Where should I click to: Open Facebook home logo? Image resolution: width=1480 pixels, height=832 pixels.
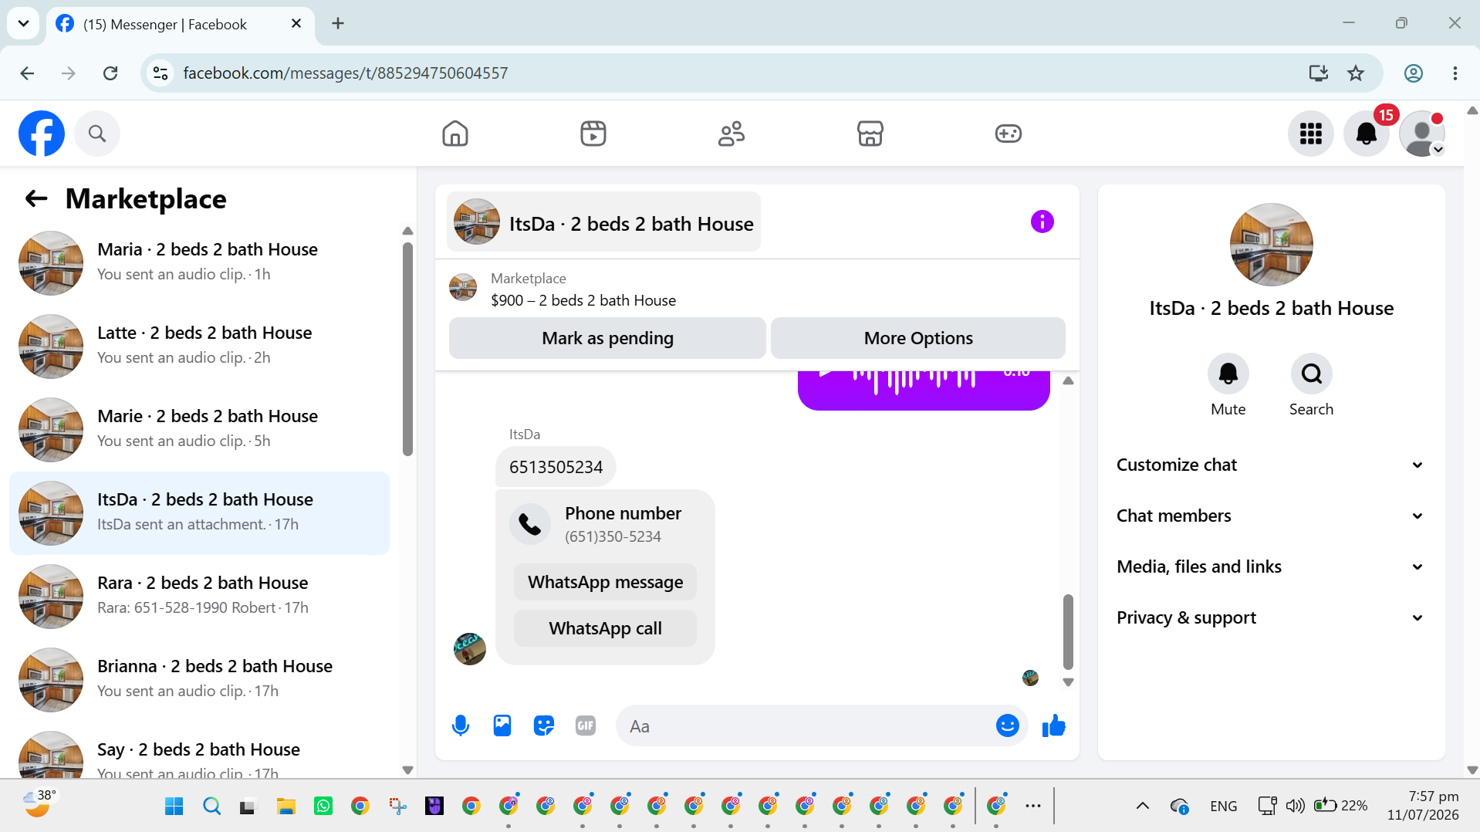42,134
